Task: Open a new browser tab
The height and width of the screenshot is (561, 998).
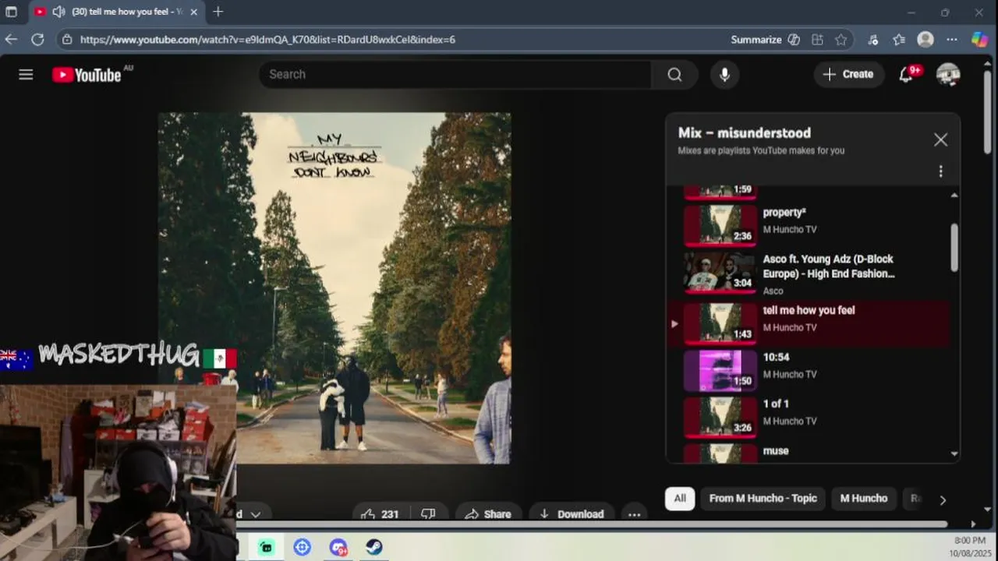Action: (218, 12)
